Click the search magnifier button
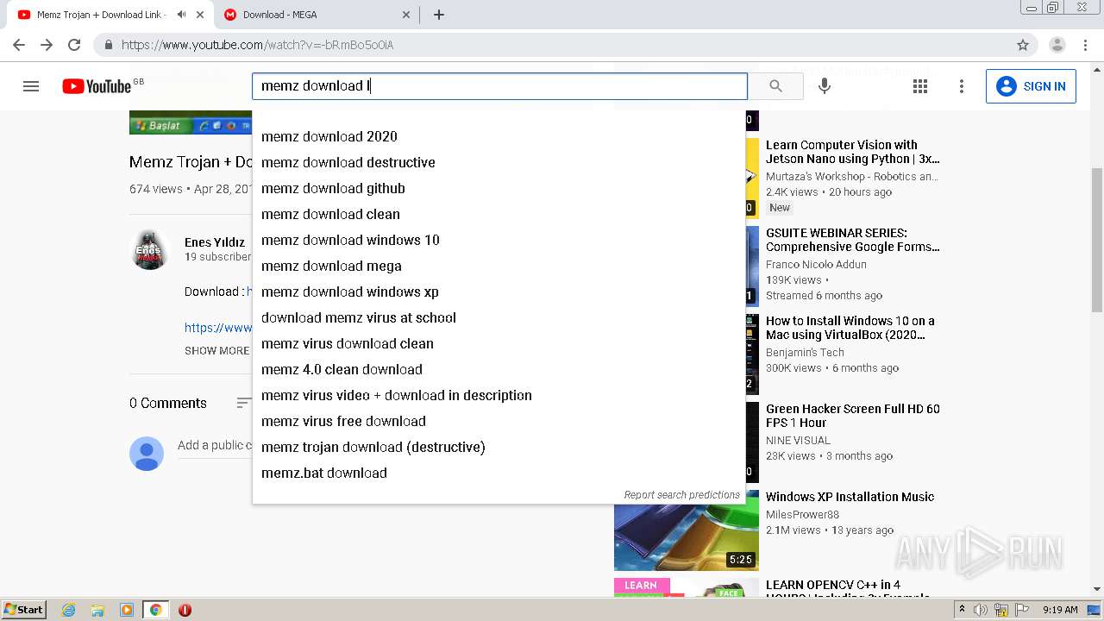Screen dimensions: 1104x621 click(x=775, y=86)
